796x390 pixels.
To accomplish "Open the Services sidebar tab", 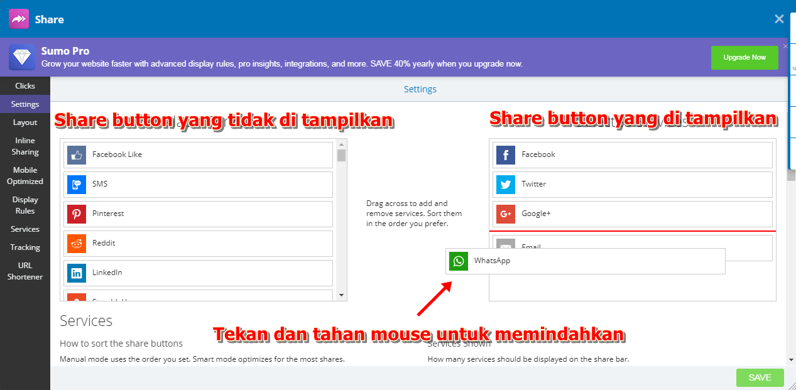I will tap(25, 229).
